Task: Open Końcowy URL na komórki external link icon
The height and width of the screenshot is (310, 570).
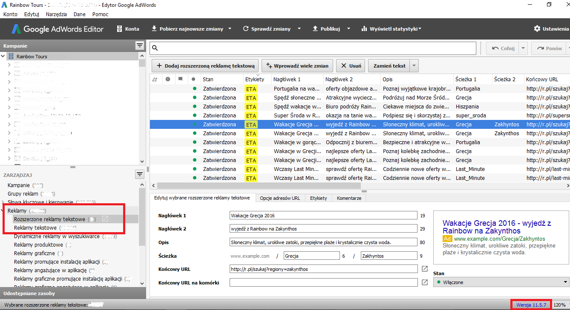Action: (x=425, y=282)
